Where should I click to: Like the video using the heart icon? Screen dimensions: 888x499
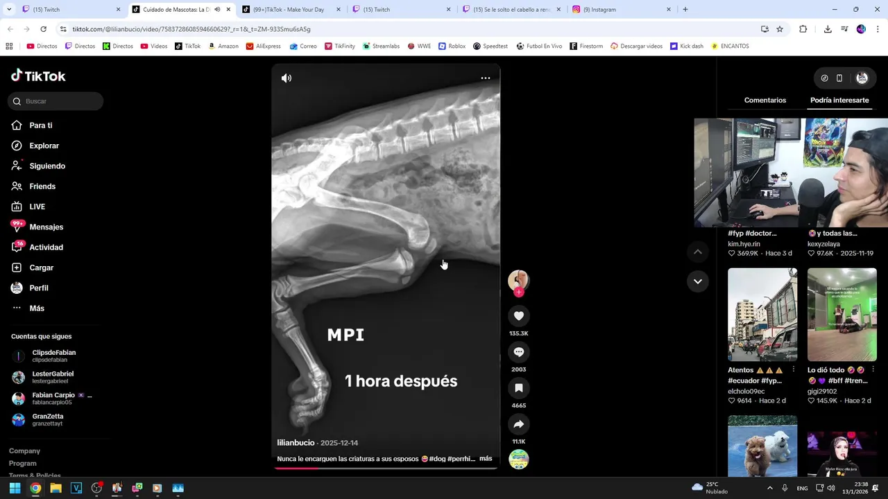point(518,316)
